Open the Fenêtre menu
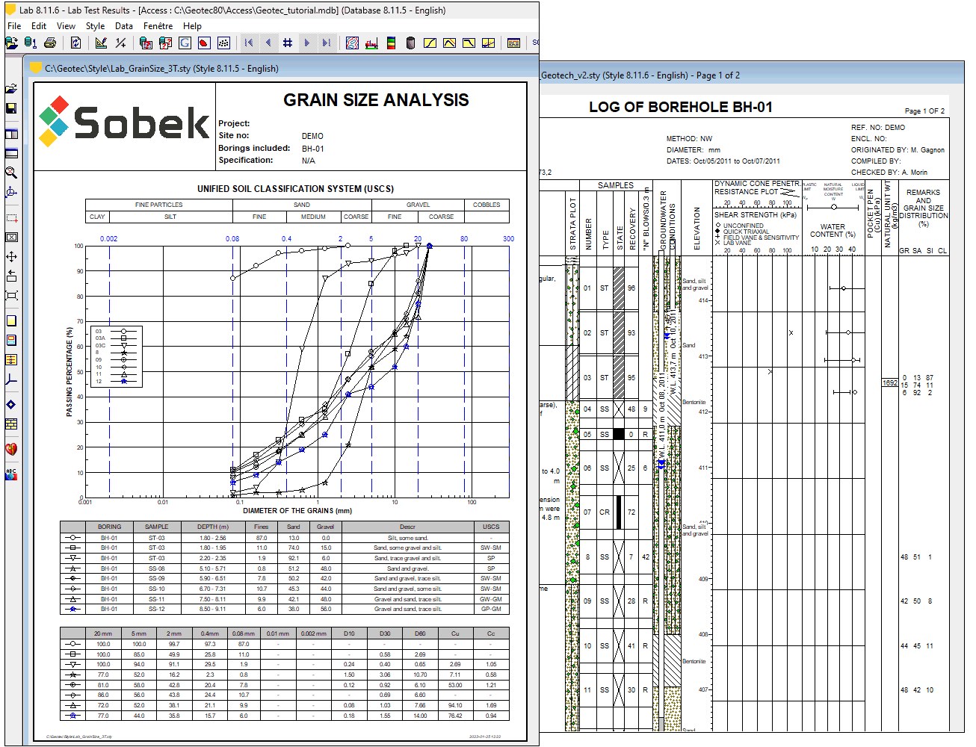Image resolution: width=976 pixels, height=747 pixels. pos(158,25)
